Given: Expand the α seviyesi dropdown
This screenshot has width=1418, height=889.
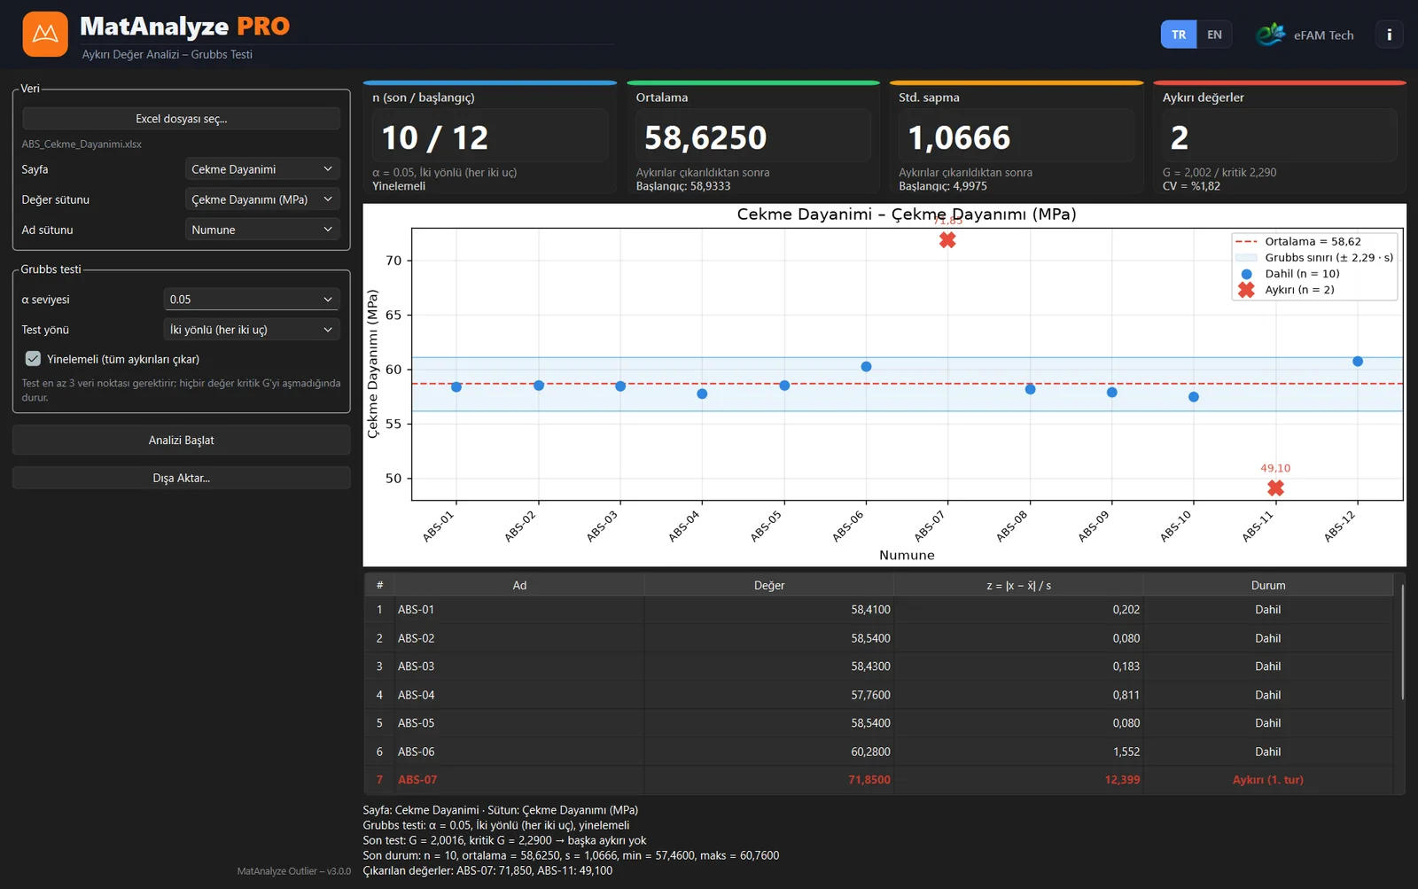Looking at the screenshot, I should click(252, 300).
